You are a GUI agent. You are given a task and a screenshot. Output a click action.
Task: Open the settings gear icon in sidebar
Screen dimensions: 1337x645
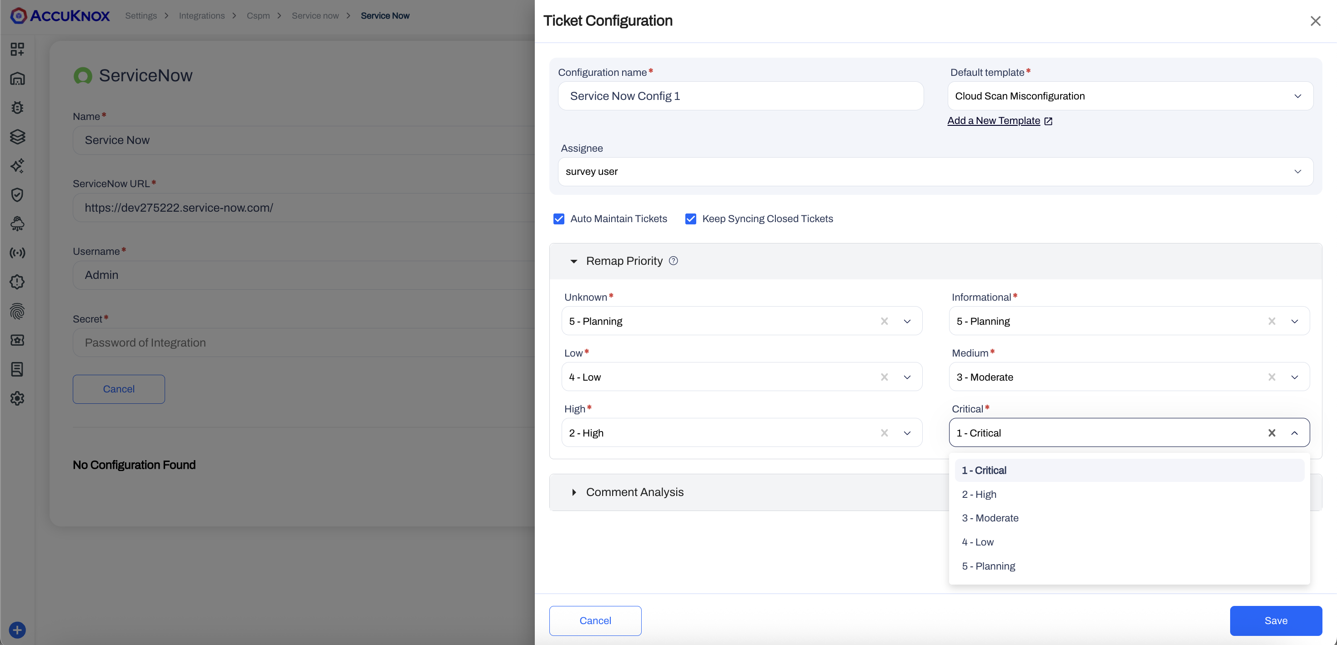tap(18, 398)
